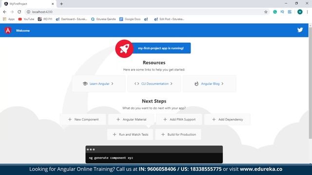Open the YouTube bookmark
312x175 pixels.
(26, 19)
